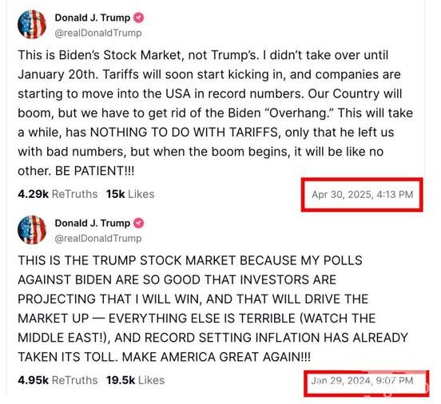Open the top post's Trump profile avatar

(x=32, y=25)
